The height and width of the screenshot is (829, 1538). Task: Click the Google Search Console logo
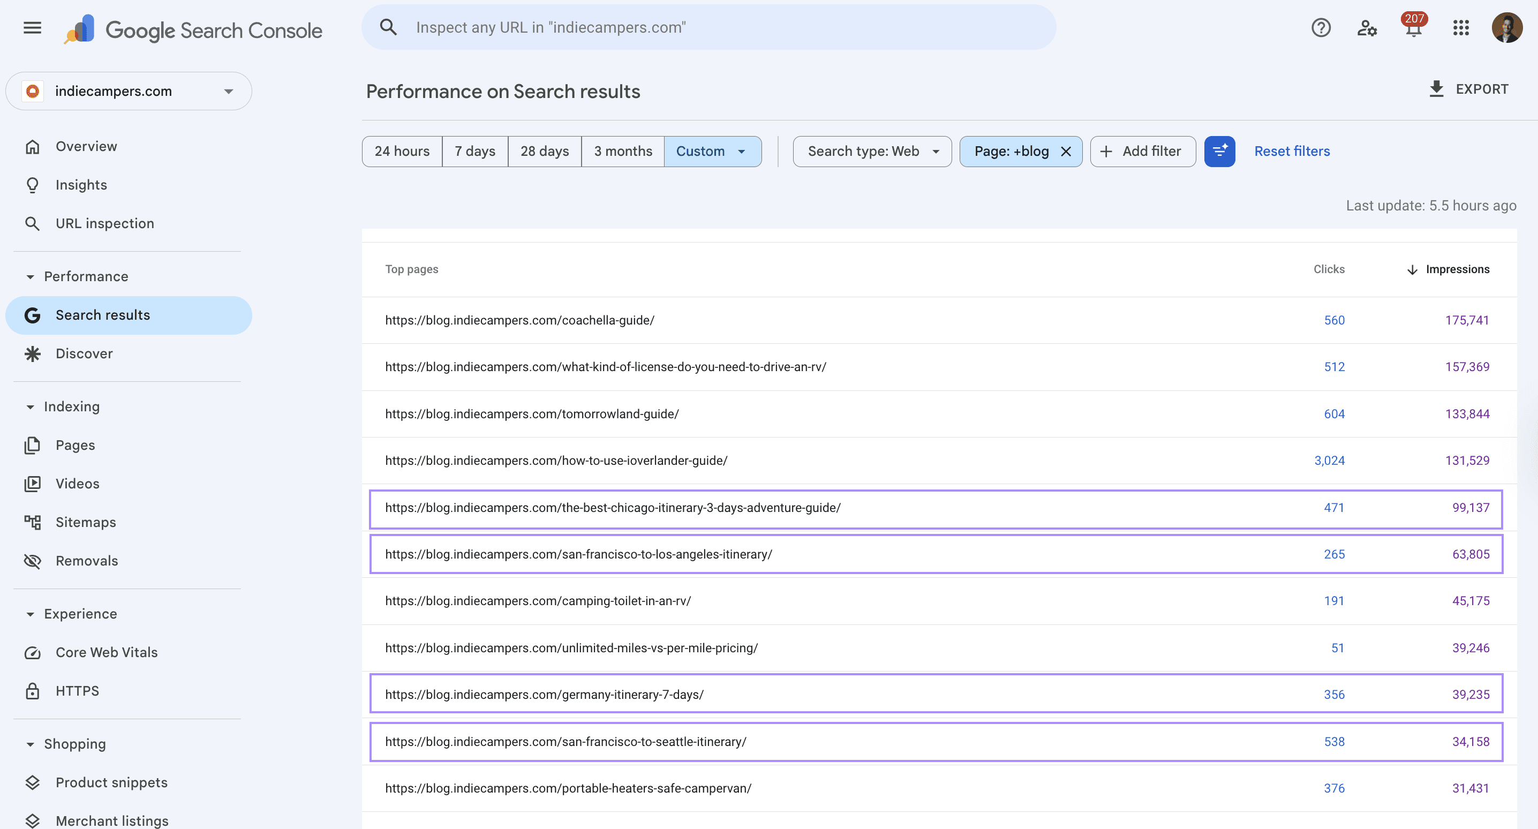[x=193, y=29]
